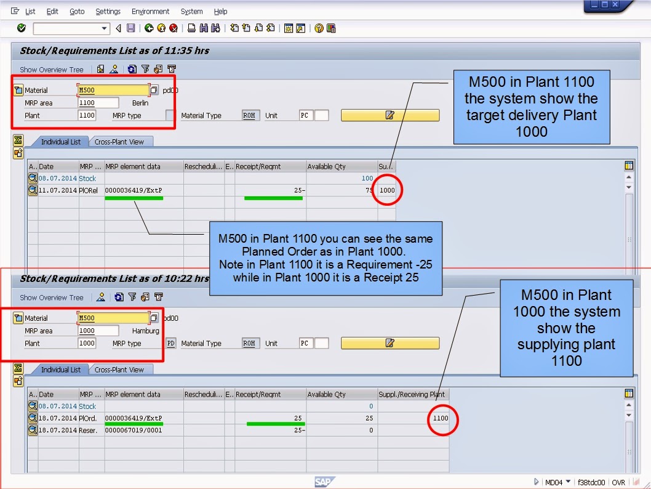Click the Refresh icon in 10:22 list toolbar

coord(119,297)
